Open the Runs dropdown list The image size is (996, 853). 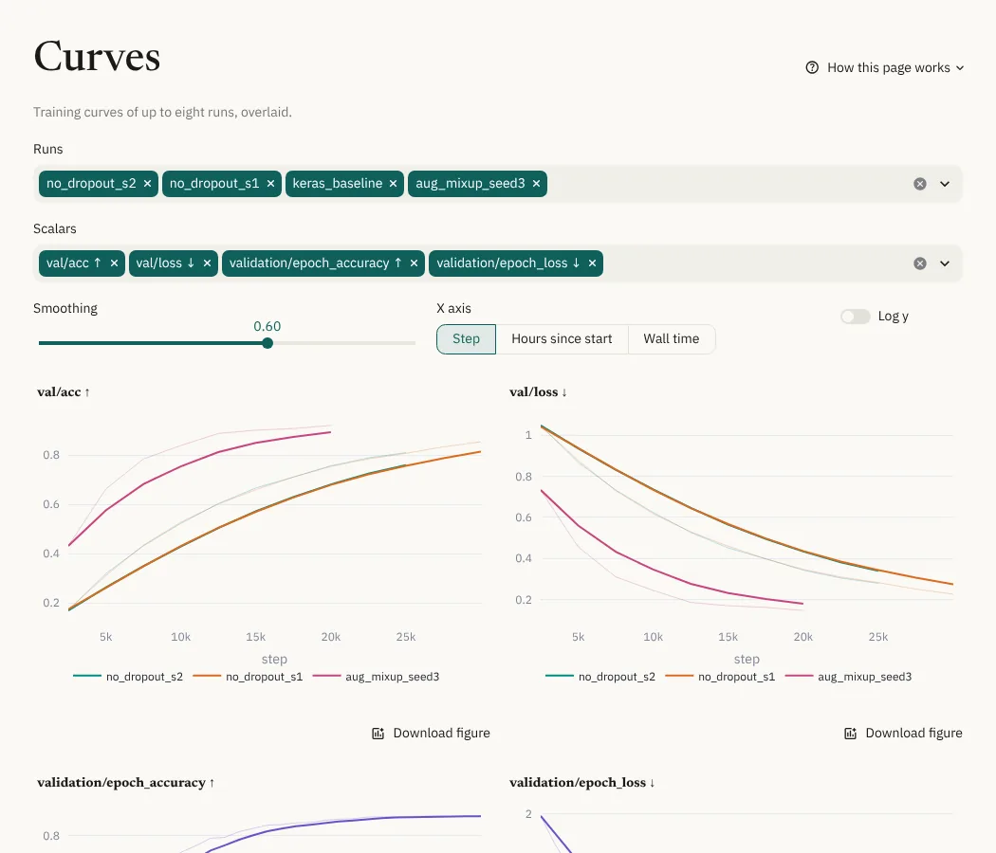[x=945, y=184]
